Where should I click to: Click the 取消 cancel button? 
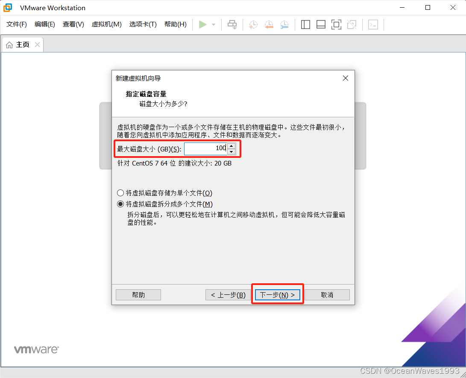[x=327, y=295]
